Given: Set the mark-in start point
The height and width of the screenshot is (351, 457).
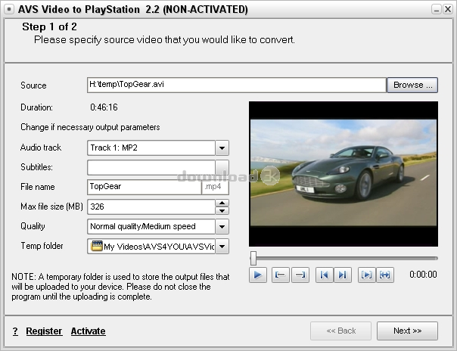Looking at the screenshot, I should point(281,275).
